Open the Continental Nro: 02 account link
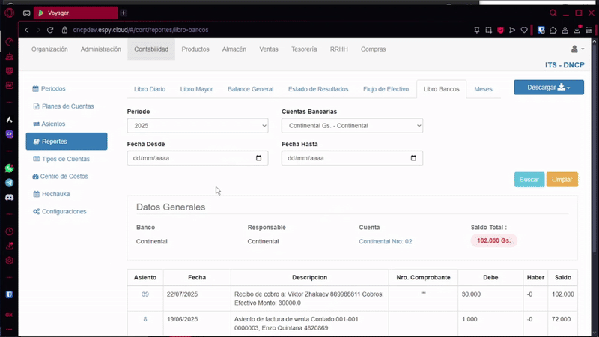599x337 pixels. (x=385, y=241)
